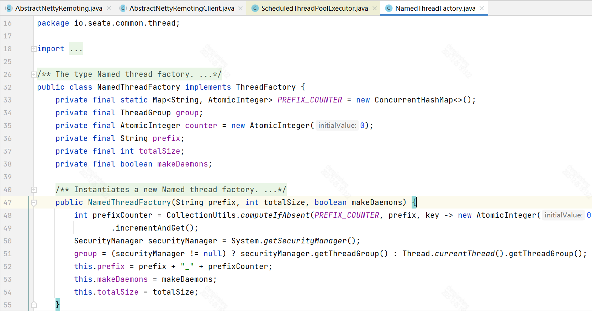Click line number 50 in the gutter

[7, 241]
